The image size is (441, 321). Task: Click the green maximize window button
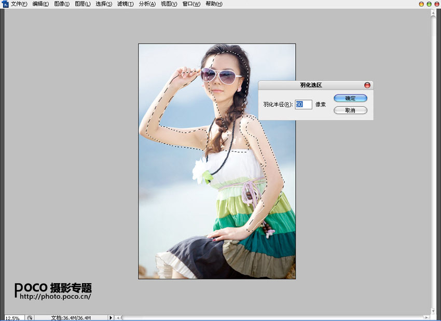[x=429, y=4]
